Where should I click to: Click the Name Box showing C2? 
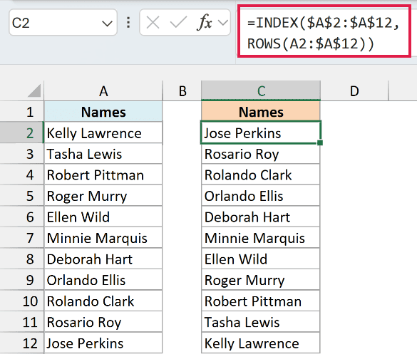coord(63,22)
